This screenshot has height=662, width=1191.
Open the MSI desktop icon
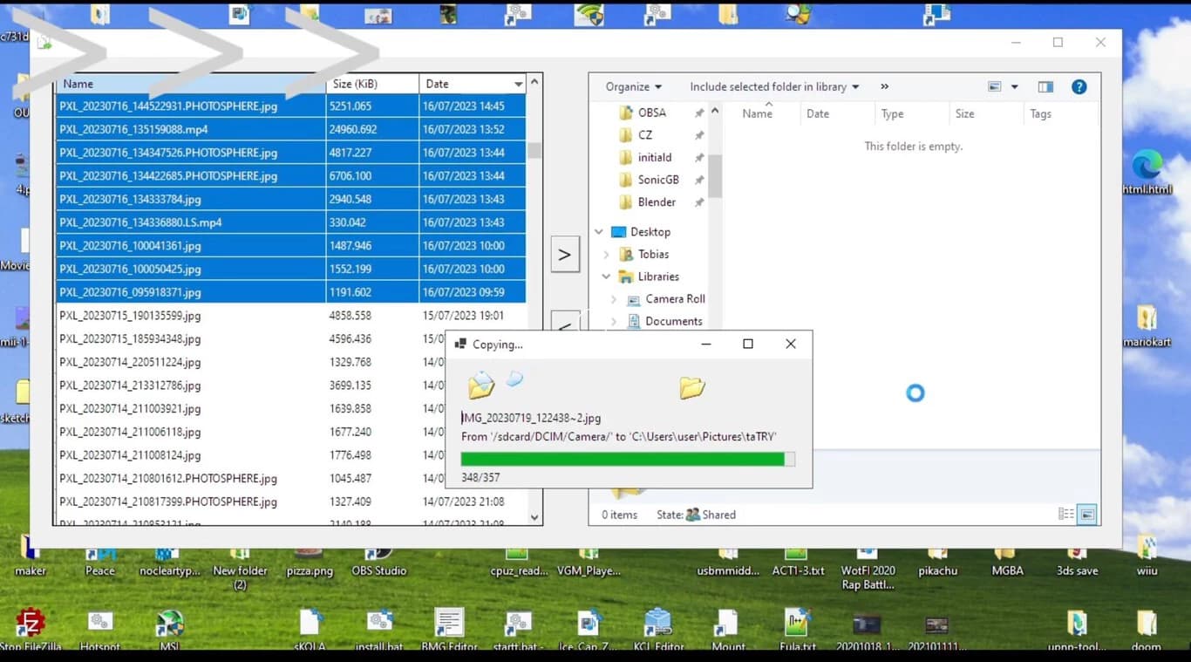pyautogui.click(x=169, y=630)
